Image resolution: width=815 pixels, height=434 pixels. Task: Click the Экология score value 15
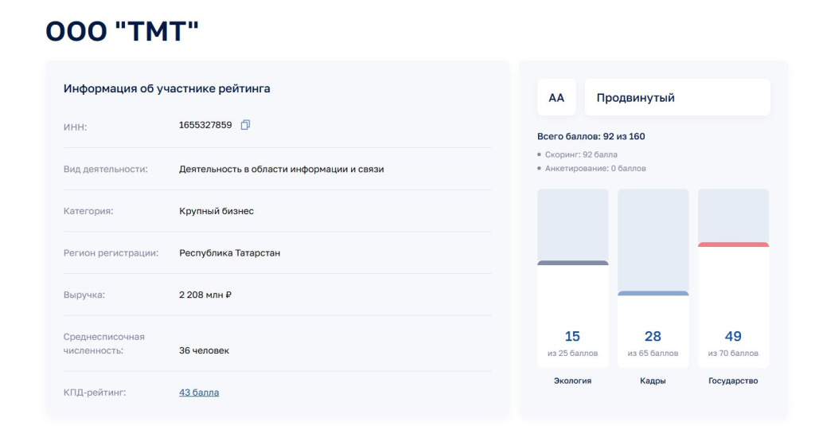[572, 336]
